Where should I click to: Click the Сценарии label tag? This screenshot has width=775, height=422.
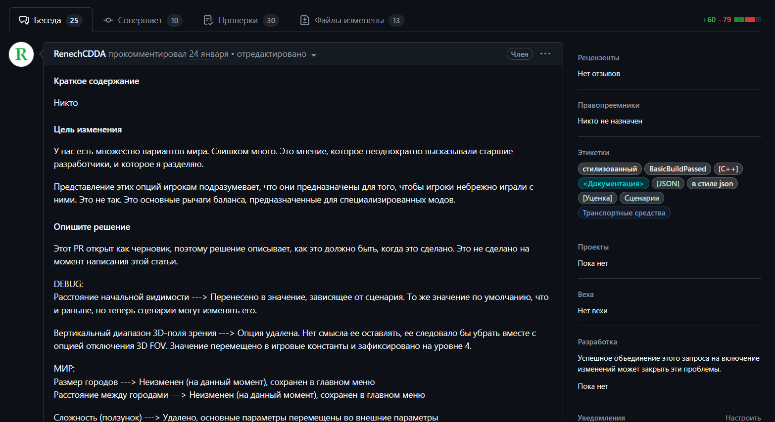(642, 198)
